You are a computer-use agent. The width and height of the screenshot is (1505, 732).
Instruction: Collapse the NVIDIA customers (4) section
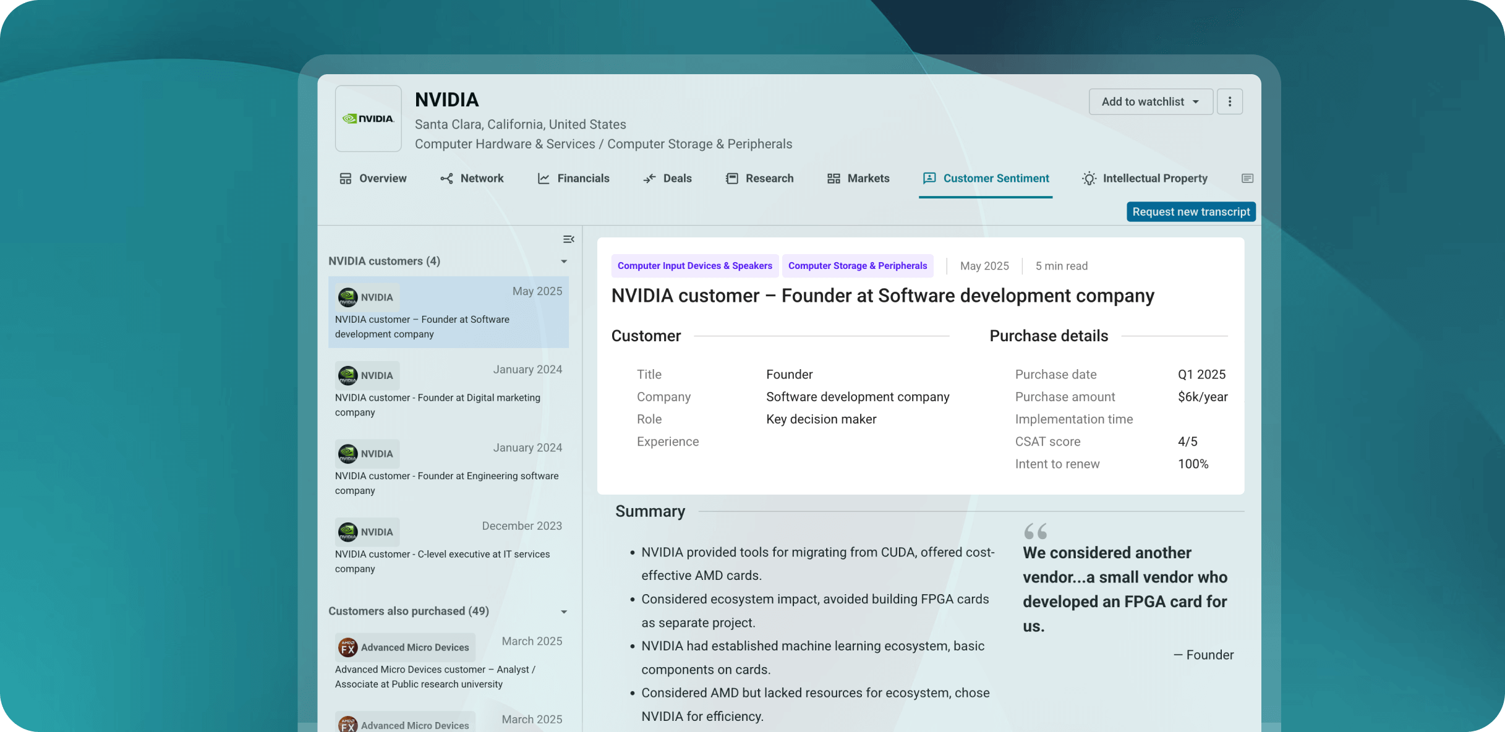(x=564, y=262)
